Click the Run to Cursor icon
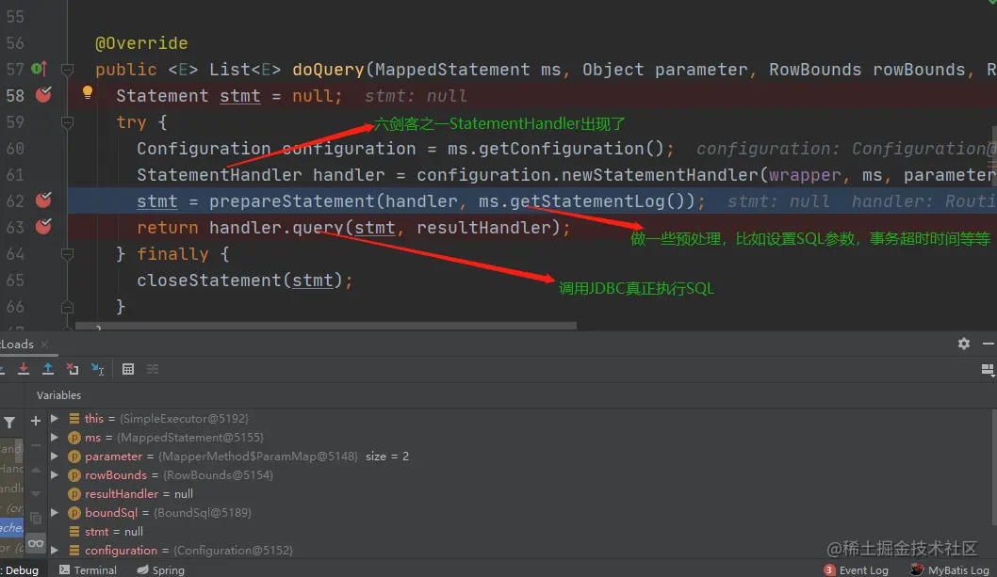Viewport: 997px width, 577px height. (x=97, y=369)
